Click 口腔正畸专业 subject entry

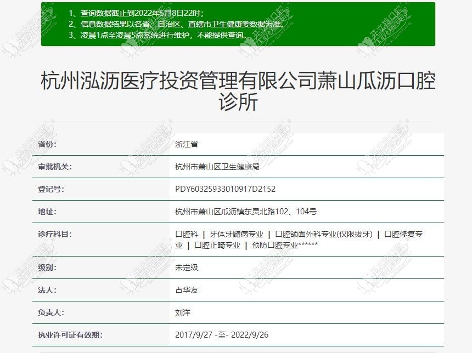[217, 246]
